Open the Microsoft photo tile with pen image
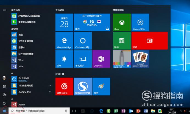 pyautogui.click(x=122, y=59)
